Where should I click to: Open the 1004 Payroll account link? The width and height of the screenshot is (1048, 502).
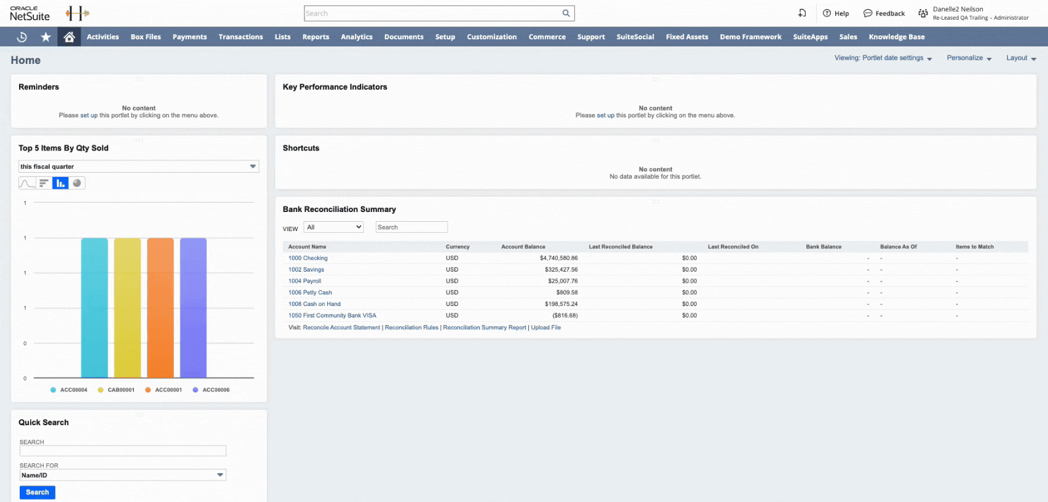(304, 281)
